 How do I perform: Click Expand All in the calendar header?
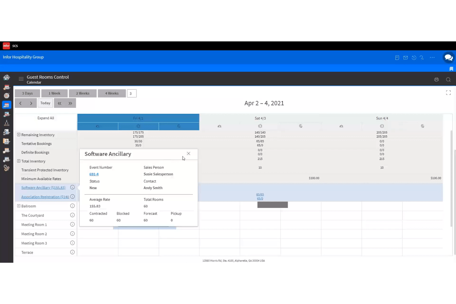(x=46, y=118)
